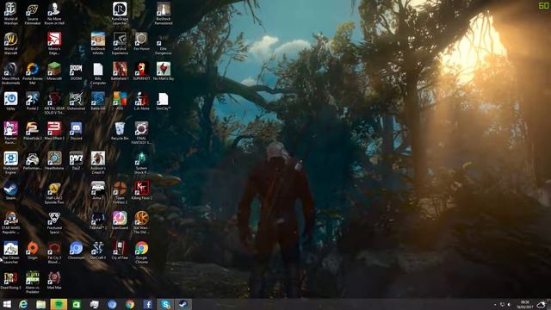Open World of Warships desktop shortcut

(10, 14)
